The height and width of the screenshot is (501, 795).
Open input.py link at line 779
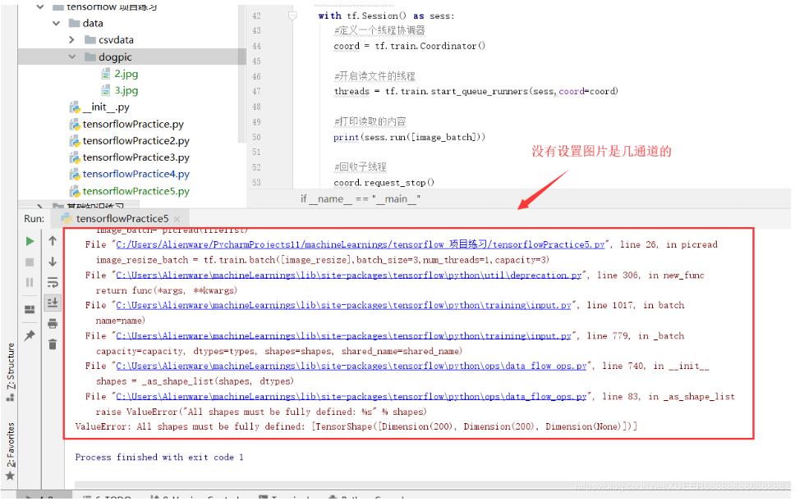pyautogui.click(x=344, y=336)
